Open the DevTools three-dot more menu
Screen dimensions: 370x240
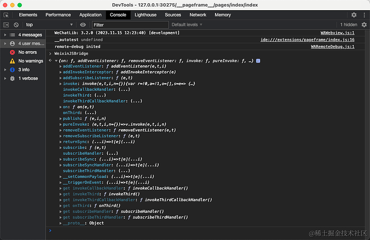click(364, 15)
